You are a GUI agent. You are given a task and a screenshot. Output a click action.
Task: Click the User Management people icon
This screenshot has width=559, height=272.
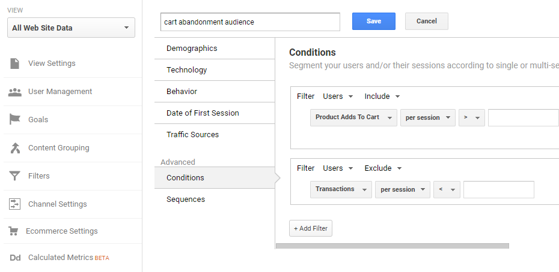tap(14, 92)
